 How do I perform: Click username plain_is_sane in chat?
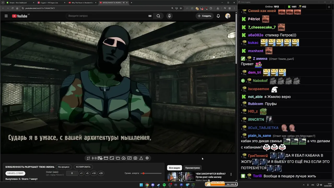tap(259, 136)
